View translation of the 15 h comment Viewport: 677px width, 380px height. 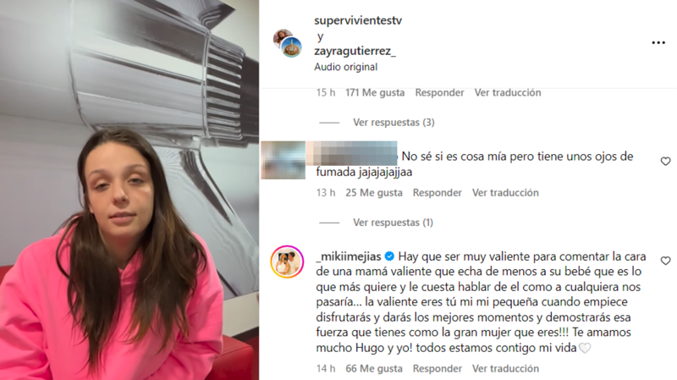(x=507, y=92)
